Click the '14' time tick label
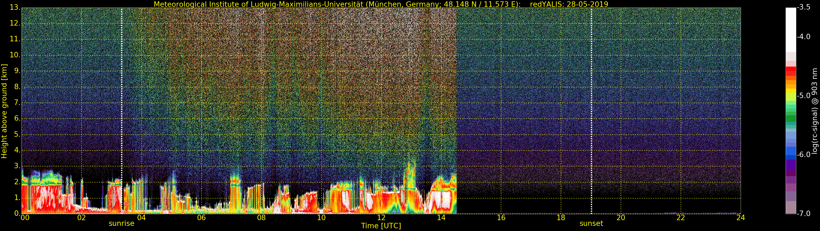Viewport: 820px width, 231px height. [441, 217]
